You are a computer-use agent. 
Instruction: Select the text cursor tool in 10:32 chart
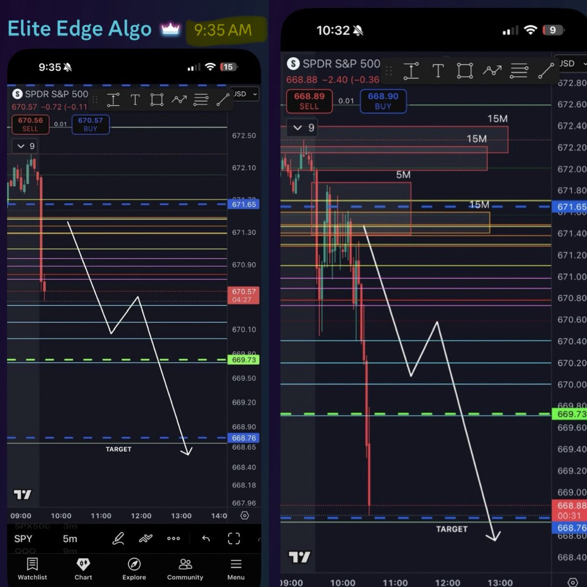click(x=411, y=71)
